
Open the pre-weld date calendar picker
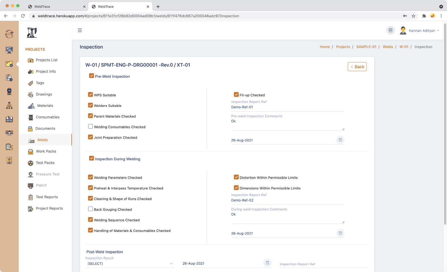pyautogui.click(x=340, y=140)
